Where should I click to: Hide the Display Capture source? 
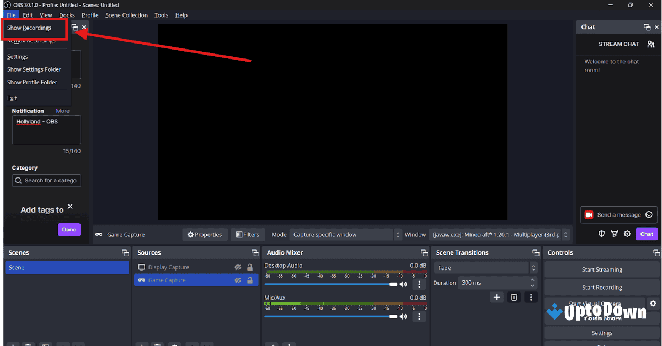pyautogui.click(x=238, y=267)
